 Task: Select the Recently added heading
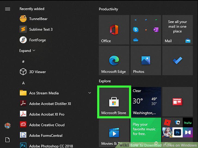point(32,9)
